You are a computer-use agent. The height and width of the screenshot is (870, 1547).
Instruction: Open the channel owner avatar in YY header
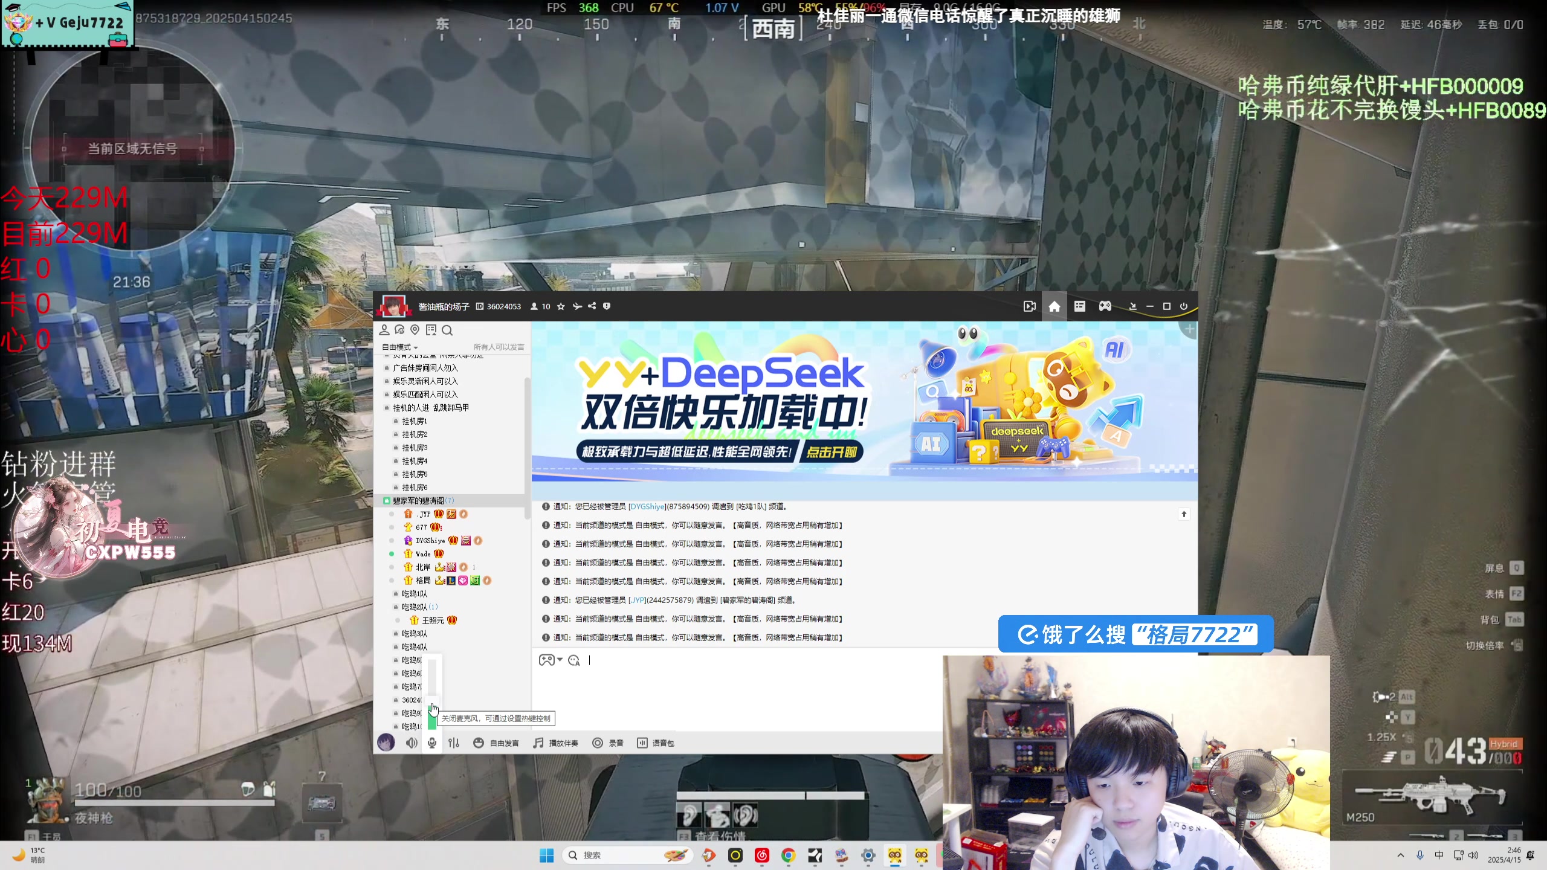tap(393, 306)
